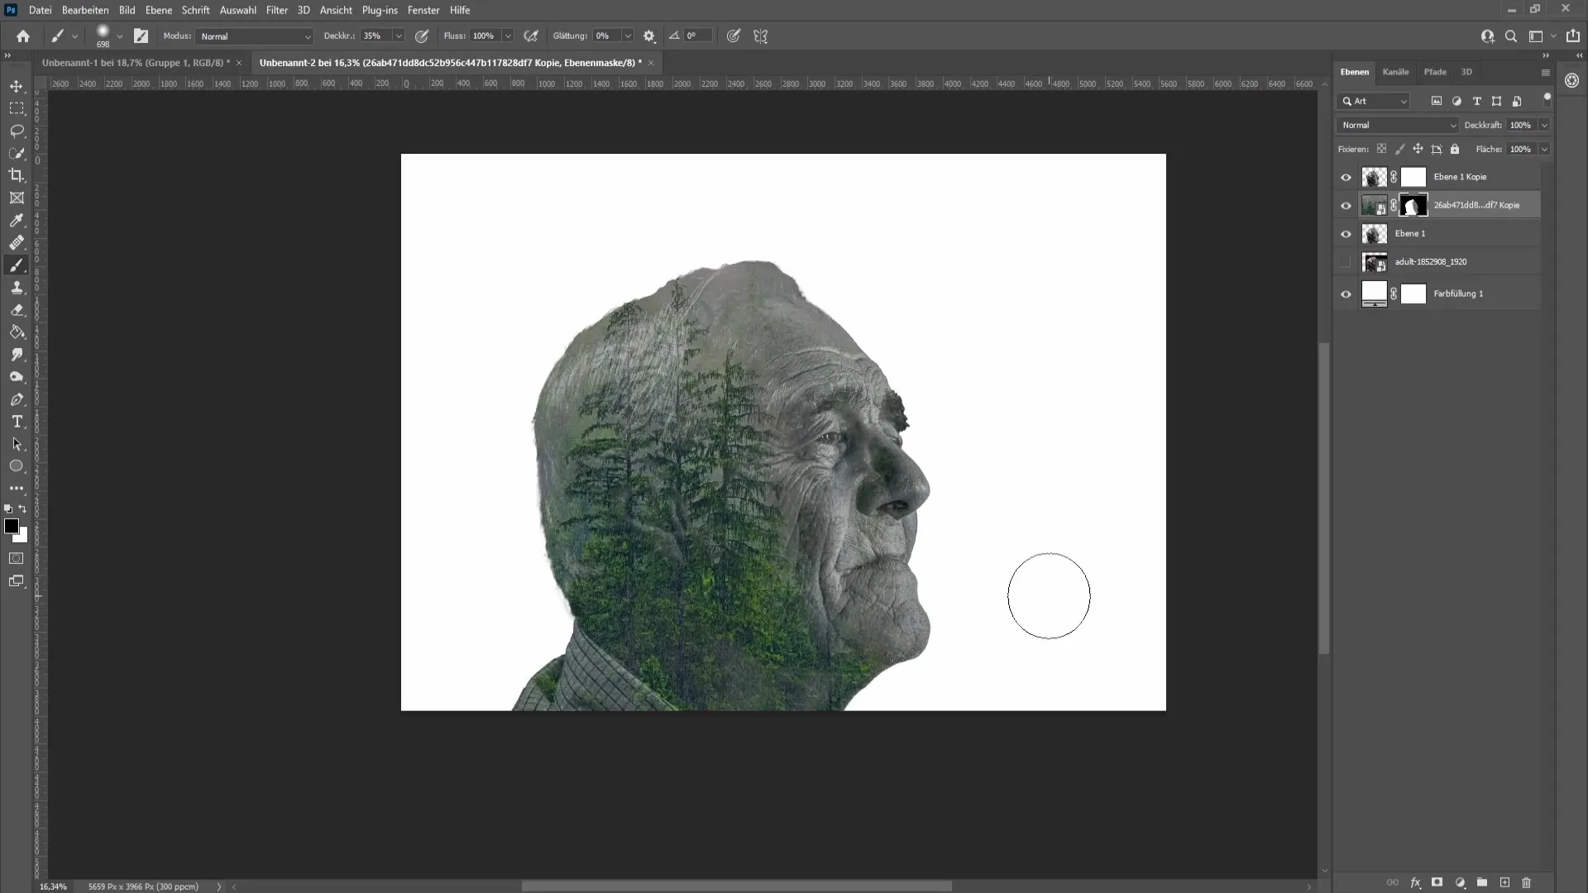Open the Ebene menu
The image size is (1588, 893).
click(x=158, y=10)
